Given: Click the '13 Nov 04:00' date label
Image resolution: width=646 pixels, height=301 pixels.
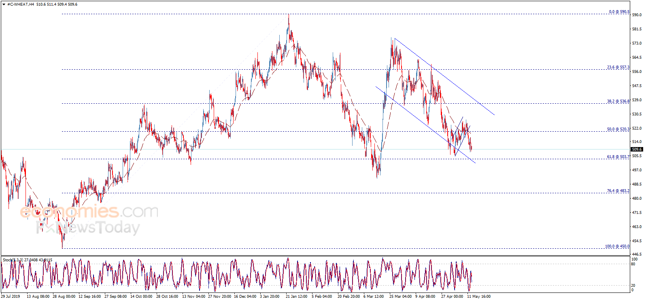Looking at the screenshot, I should (x=193, y=297).
